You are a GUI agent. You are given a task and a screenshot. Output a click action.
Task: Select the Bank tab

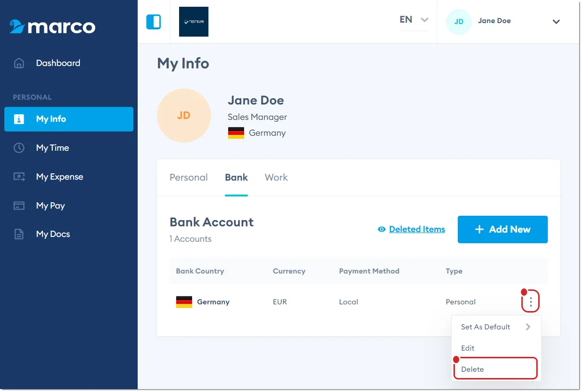pyautogui.click(x=236, y=178)
